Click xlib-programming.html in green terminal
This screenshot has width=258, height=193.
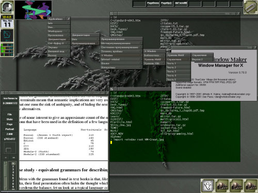(177, 134)
